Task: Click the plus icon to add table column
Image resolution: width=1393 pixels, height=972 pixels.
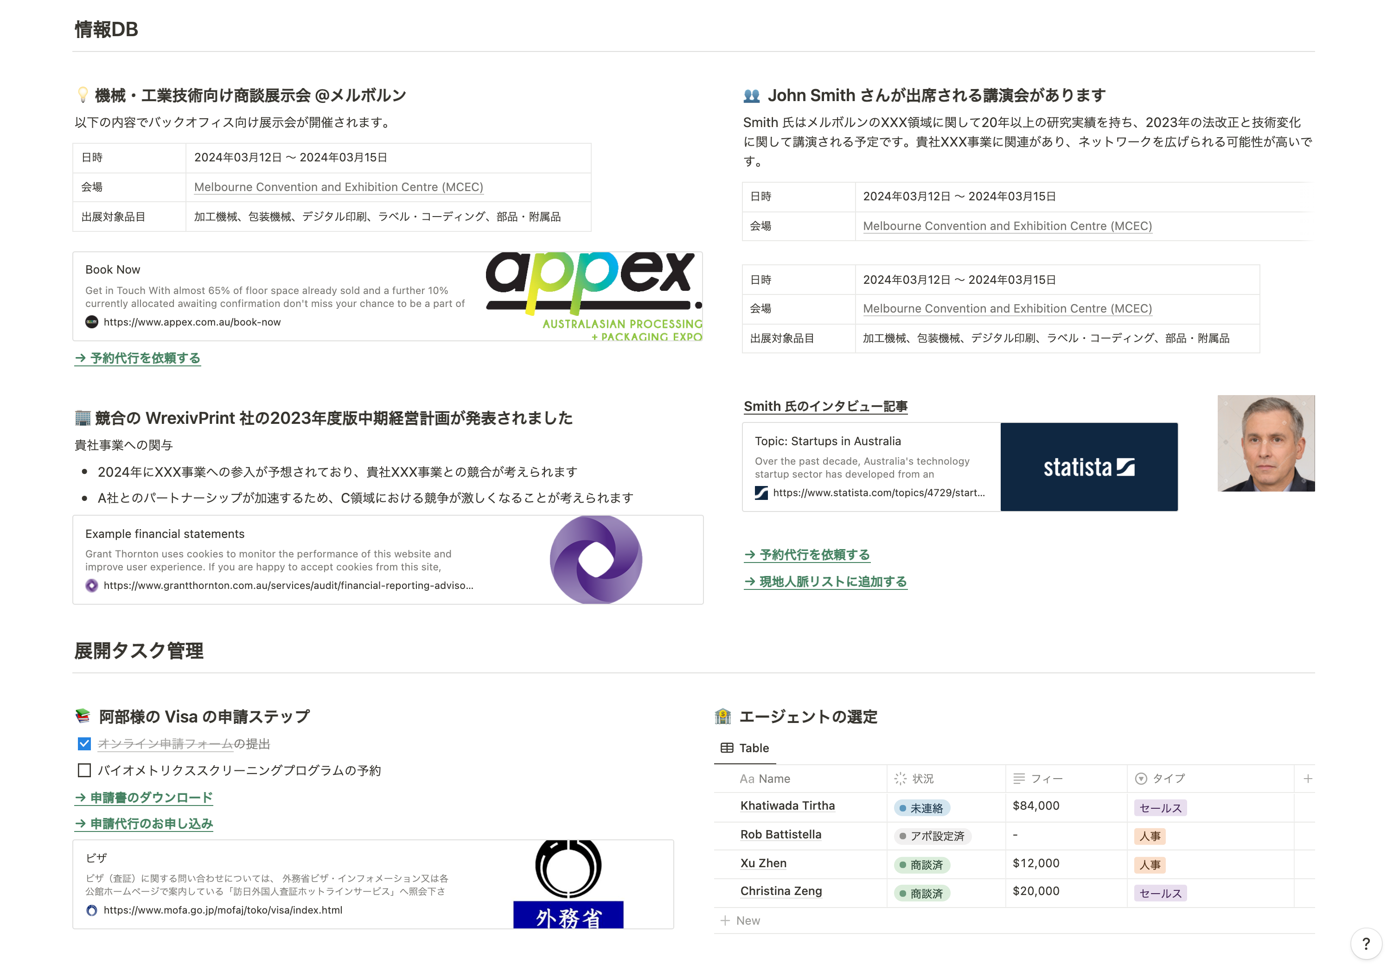Action: 1308,779
